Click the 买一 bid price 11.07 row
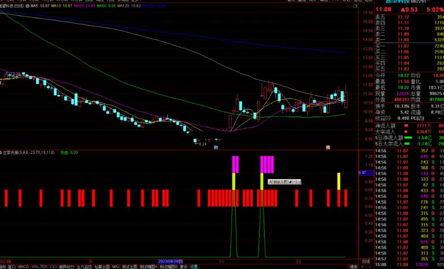Image resolution: width=444 pixels, height=269 pixels. [409, 46]
